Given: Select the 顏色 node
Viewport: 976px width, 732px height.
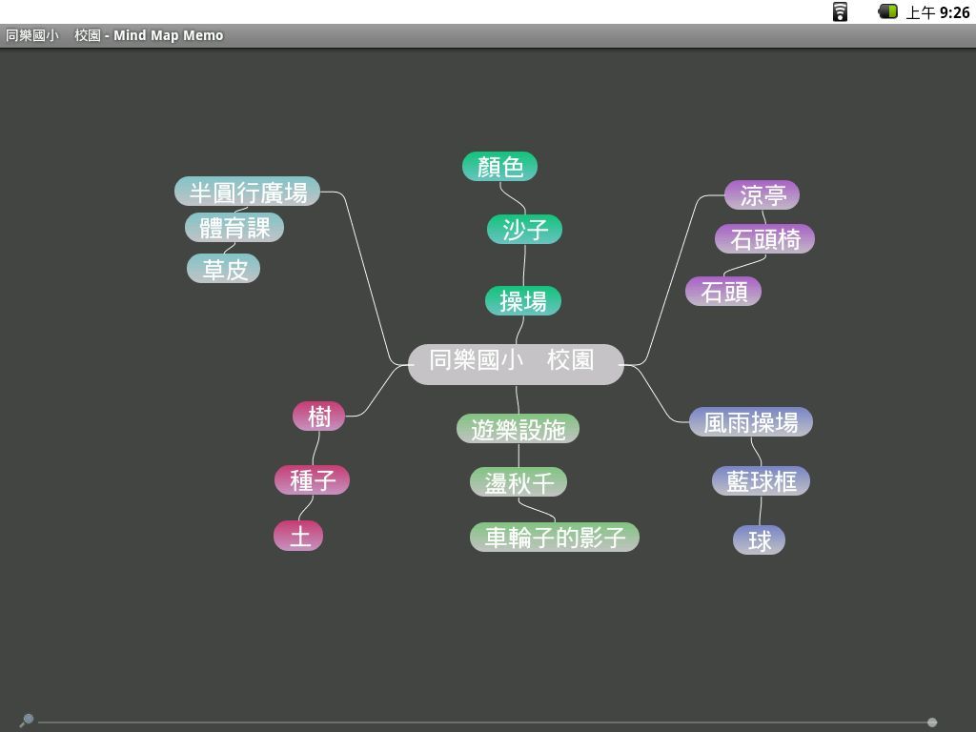Looking at the screenshot, I should point(499,167).
